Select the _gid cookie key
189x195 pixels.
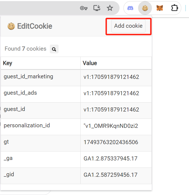pyautogui.click(x=9, y=175)
